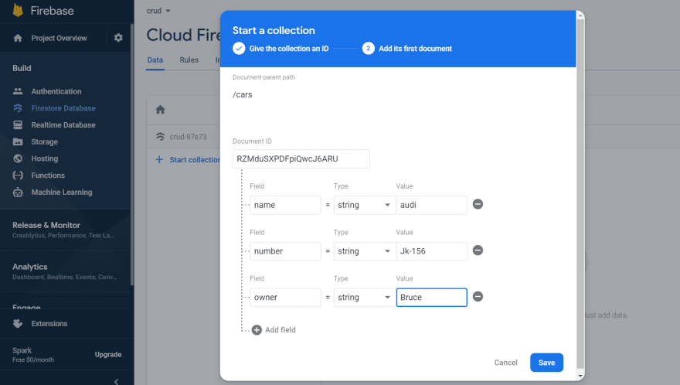Image resolution: width=680 pixels, height=385 pixels.
Task: Click the Start collection link
Action: pyautogui.click(x=195, y=160)
